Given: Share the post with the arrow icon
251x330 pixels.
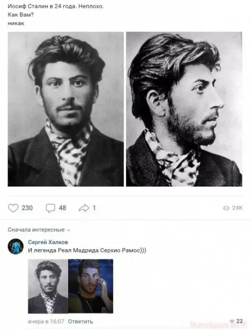Looking at the screenshot, I should click(x=84, y=208).
